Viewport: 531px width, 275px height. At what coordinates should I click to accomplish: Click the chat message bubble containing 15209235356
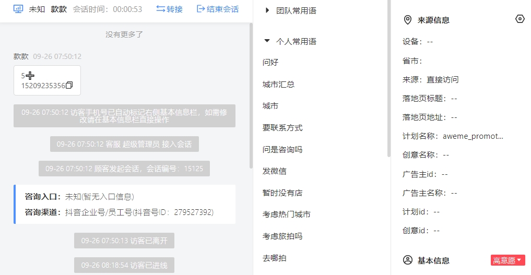click(x=47, y=80)
